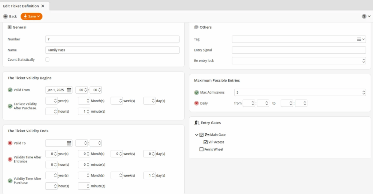Adjust the Valid From hour stepper
Viewport: 373px width, 194px height.
[86, 90]
